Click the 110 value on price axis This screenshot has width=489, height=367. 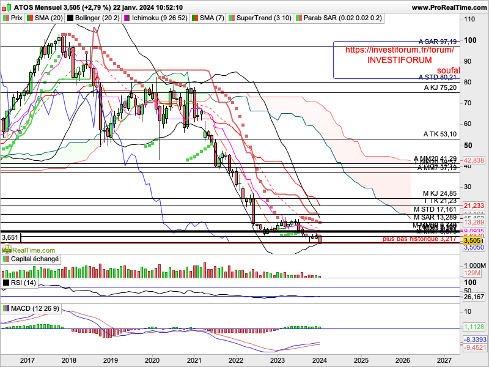(x=469, y=20)
